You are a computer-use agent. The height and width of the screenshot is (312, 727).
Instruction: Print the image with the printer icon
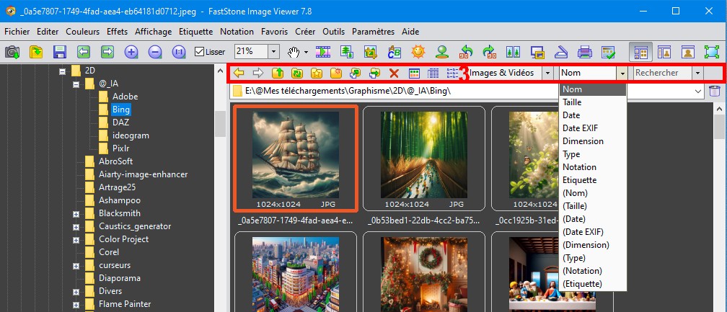tap(585, 51)
